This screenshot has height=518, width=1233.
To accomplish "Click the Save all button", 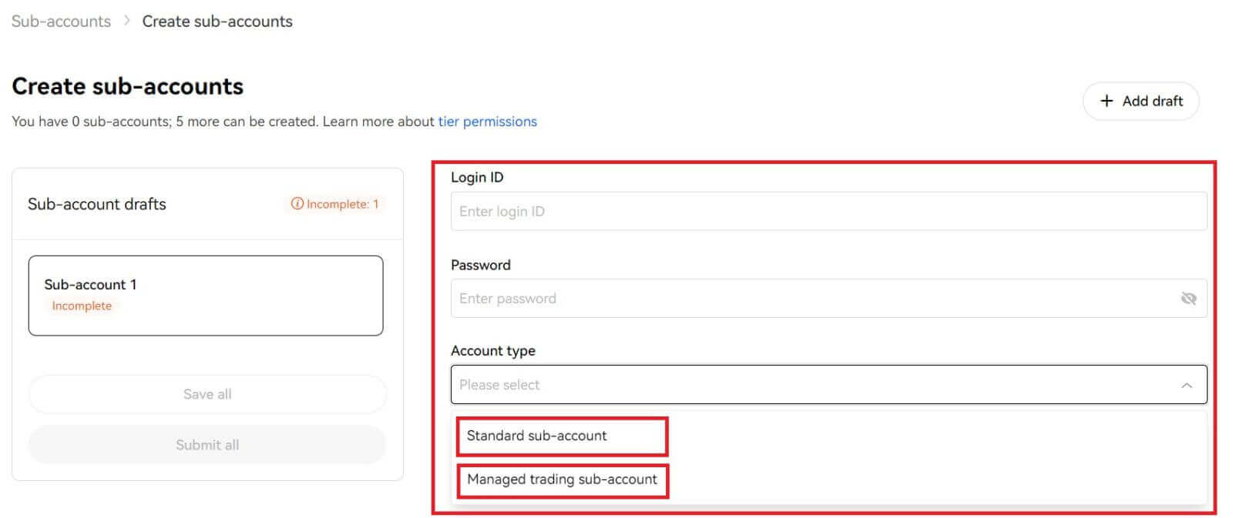I will [x=207, y=393].
